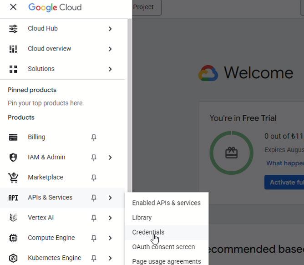Image resolution: width=304 pixels, height=265 pixels.
Task: Click the You're in Free Trial title
Action: point(243,118)
